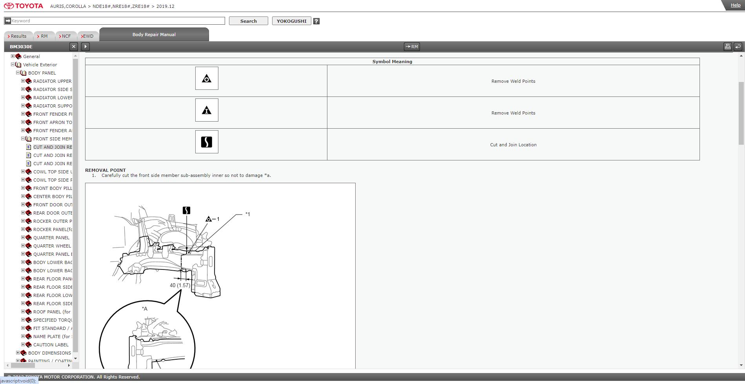Select the REAR FLOOR PAN tree item
745x384 pixels.
53,279
